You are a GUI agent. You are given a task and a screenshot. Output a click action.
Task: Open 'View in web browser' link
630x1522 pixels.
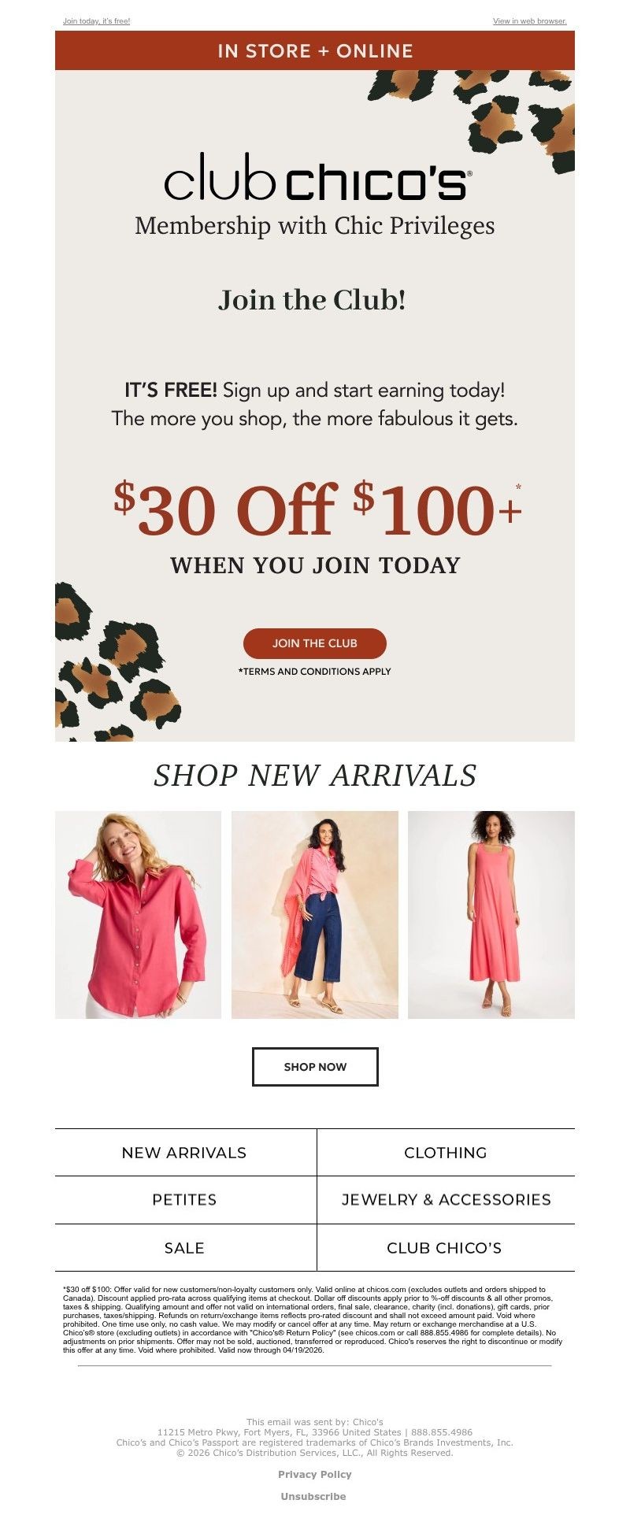[530, 21]
